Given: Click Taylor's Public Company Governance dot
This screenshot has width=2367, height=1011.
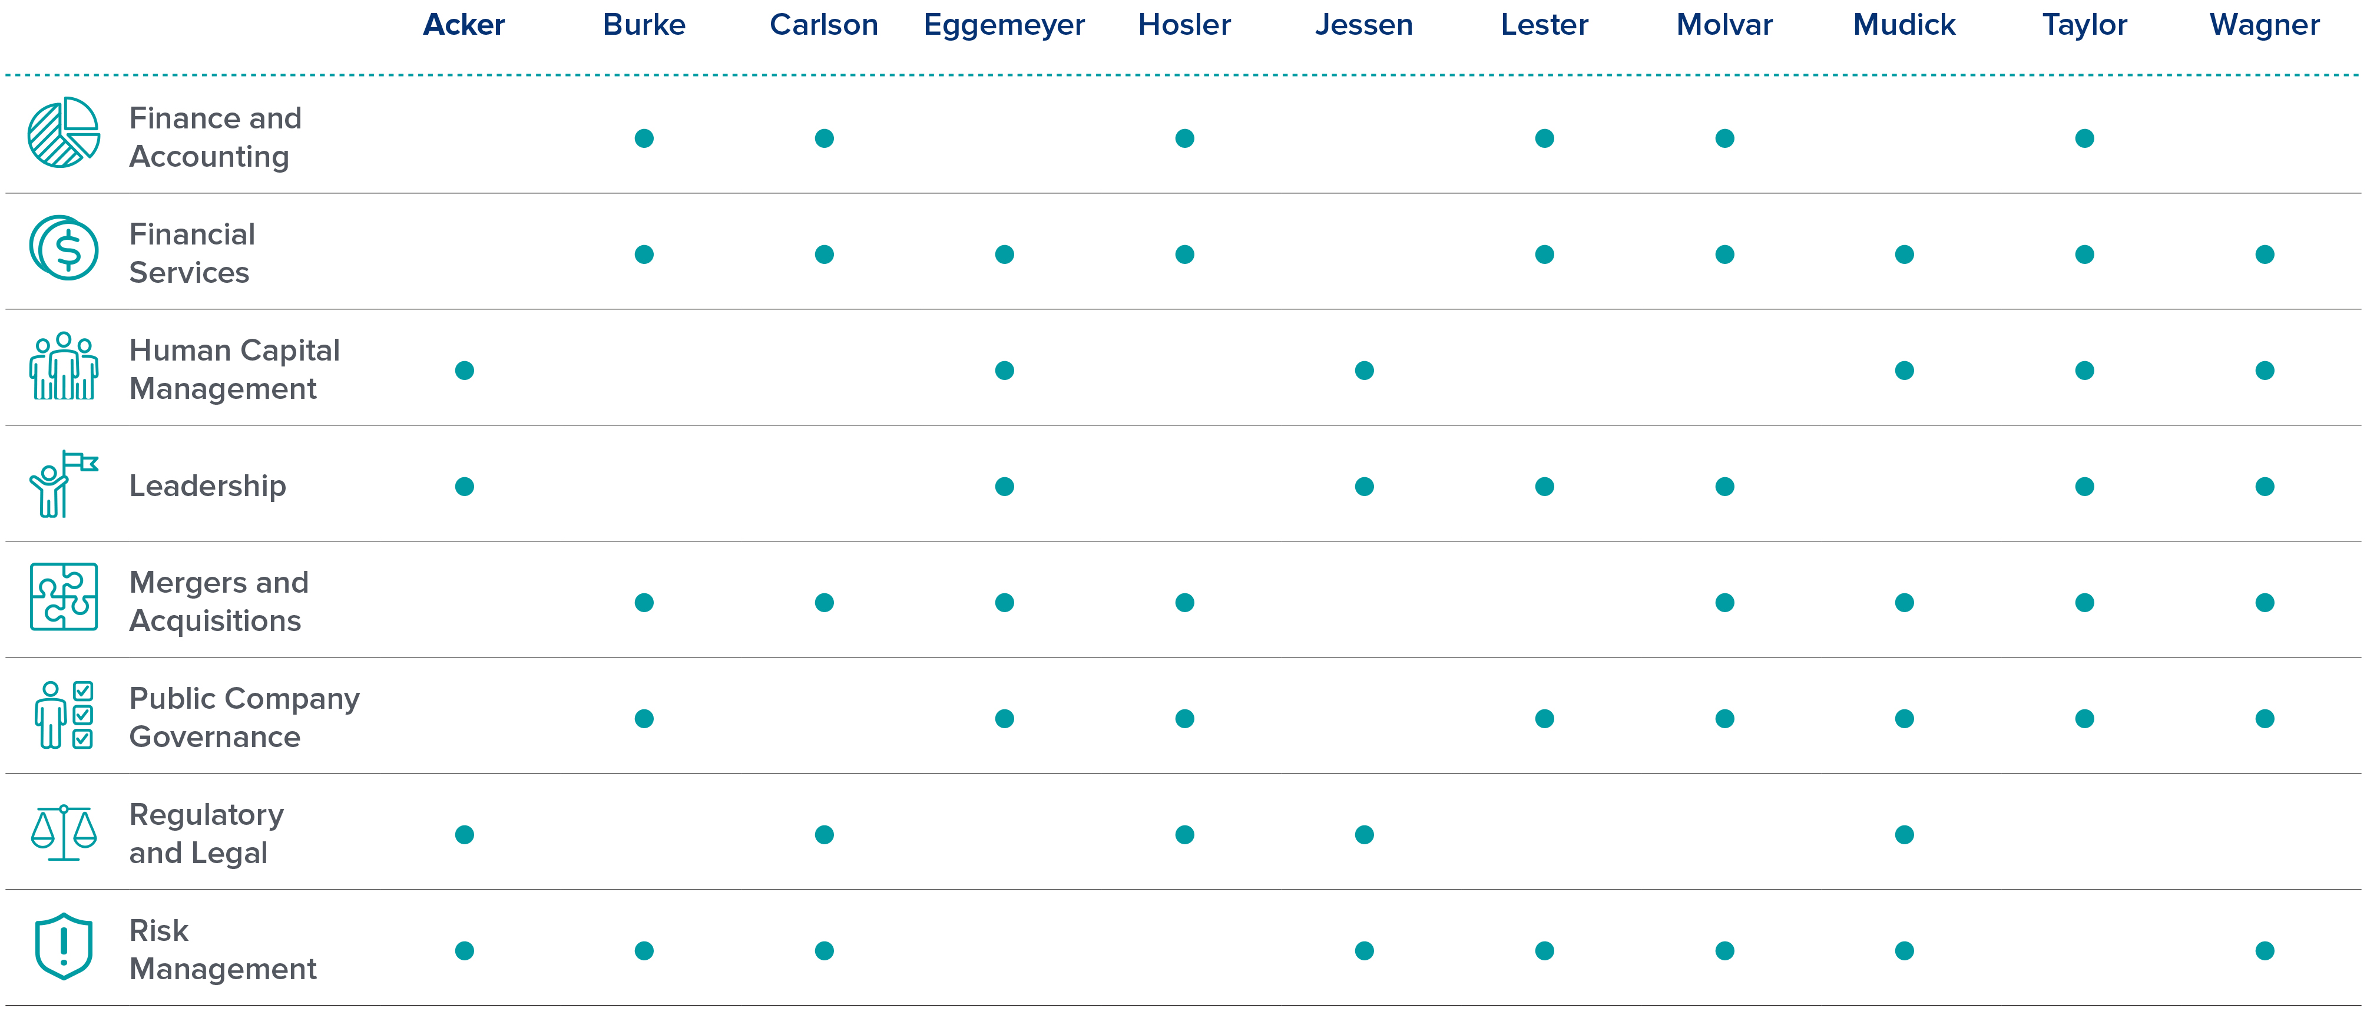Looking at the screenshot, I should click(2085, 719).
